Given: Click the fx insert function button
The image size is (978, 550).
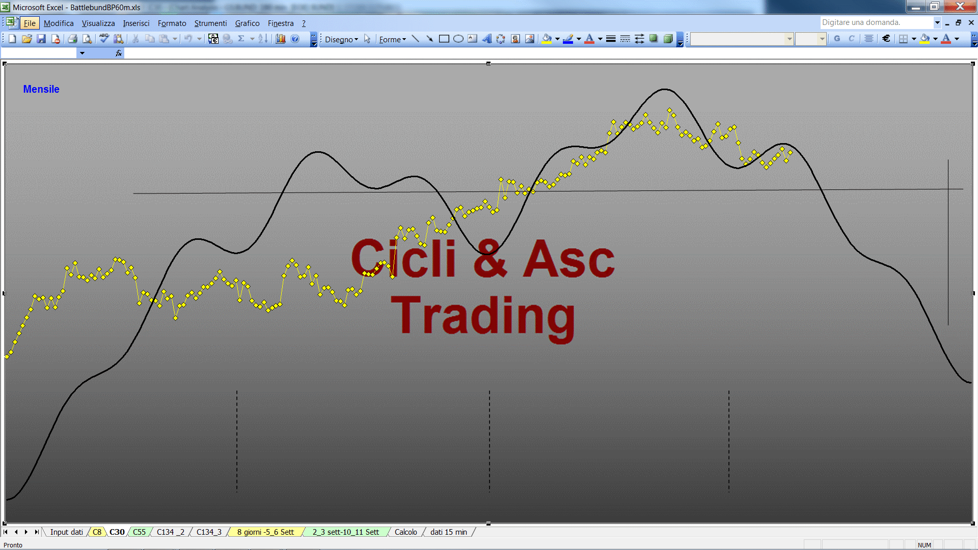Looking at the screenshot, I should pyautogui.click(x=119, y=53).
